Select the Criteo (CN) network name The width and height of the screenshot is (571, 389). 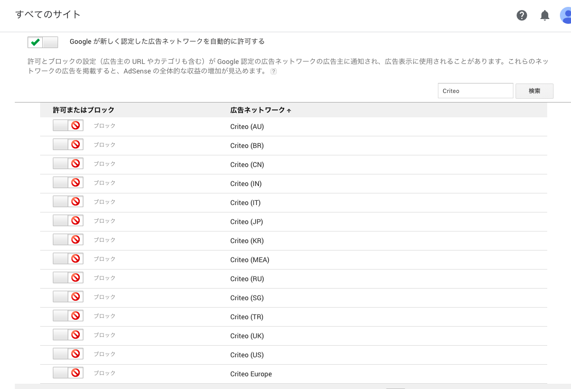pos(247,164)
